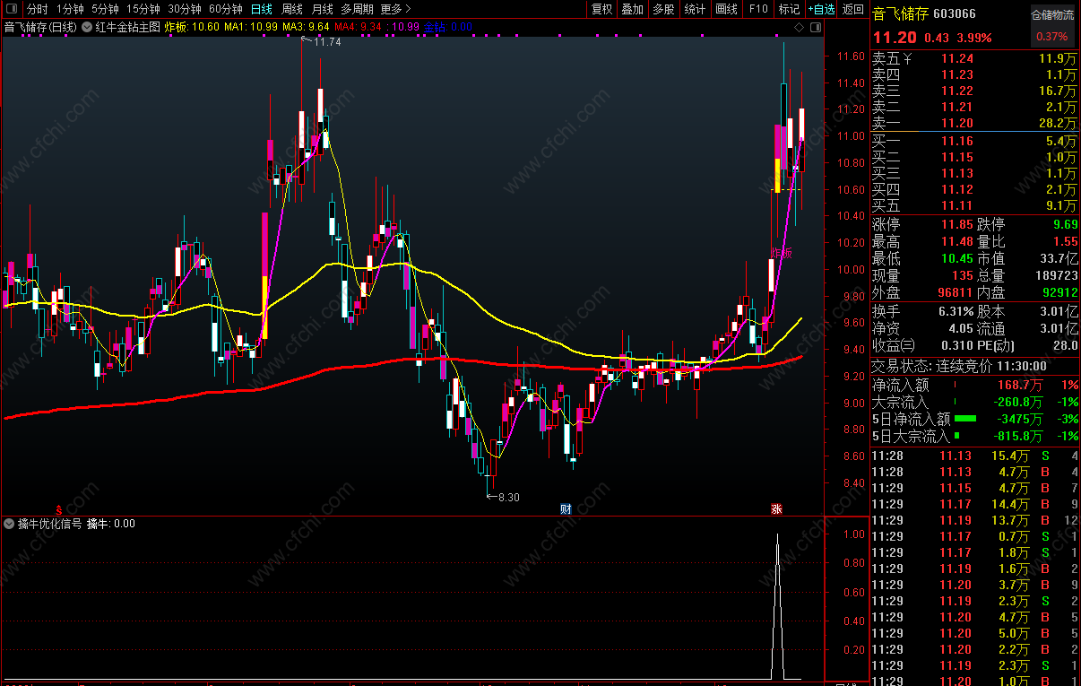This screenshot has height=686, width=1081.
Task: Click the 标记 mark button
Action: coord(789,9)
